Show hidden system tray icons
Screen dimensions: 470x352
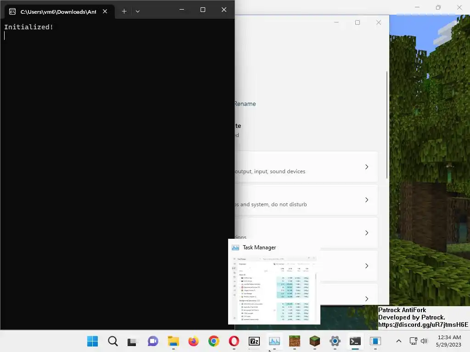tap(399, 341)
